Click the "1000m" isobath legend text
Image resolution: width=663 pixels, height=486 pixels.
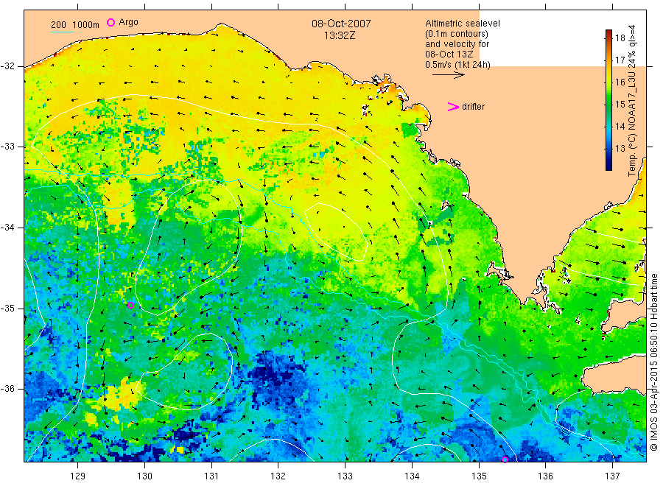(x=86, y=25)
